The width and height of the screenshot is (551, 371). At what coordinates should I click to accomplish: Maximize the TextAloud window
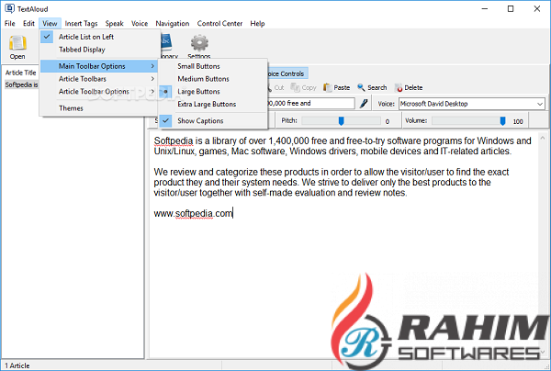tap(511, 9)
